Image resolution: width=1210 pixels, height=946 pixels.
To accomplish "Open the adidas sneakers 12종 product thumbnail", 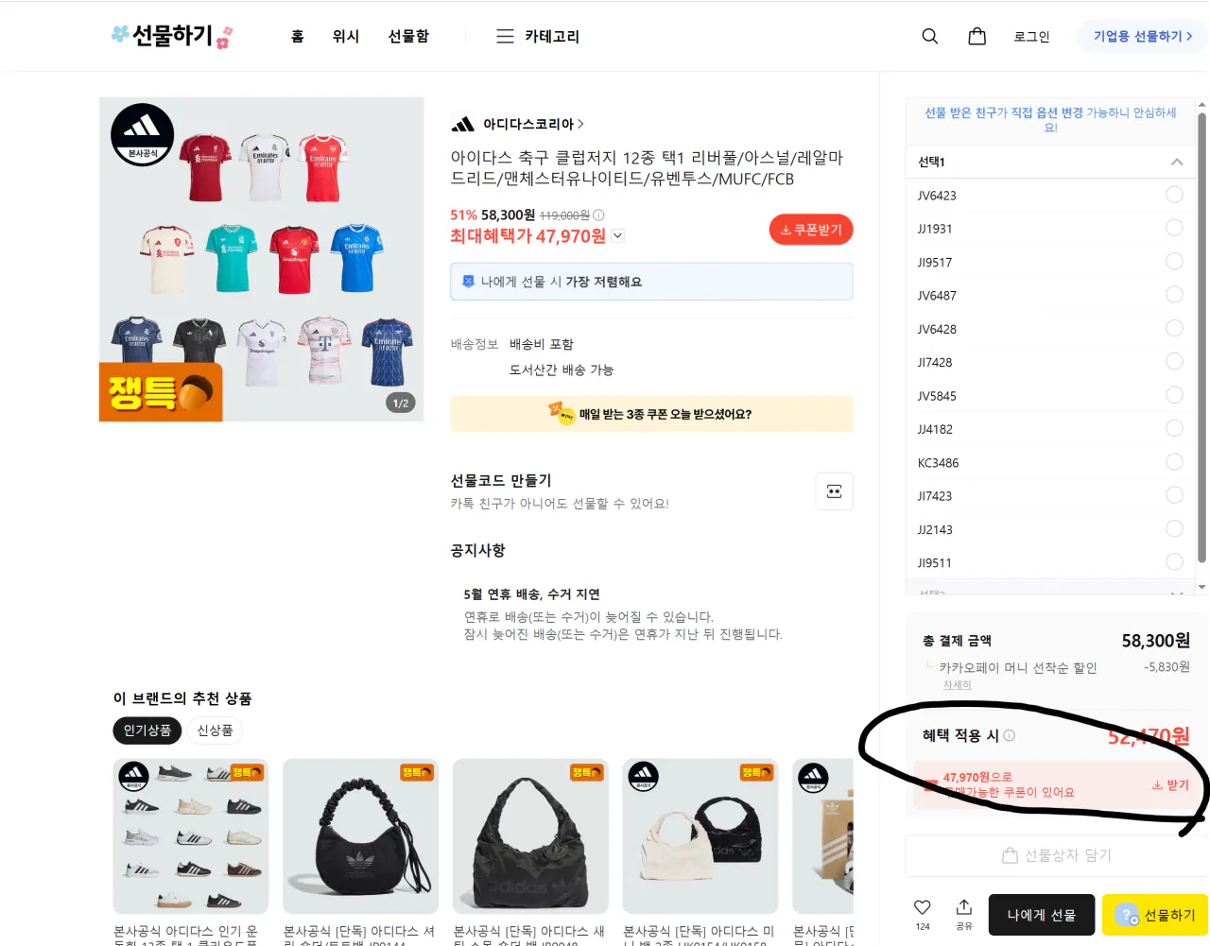I will pos(191,836).
